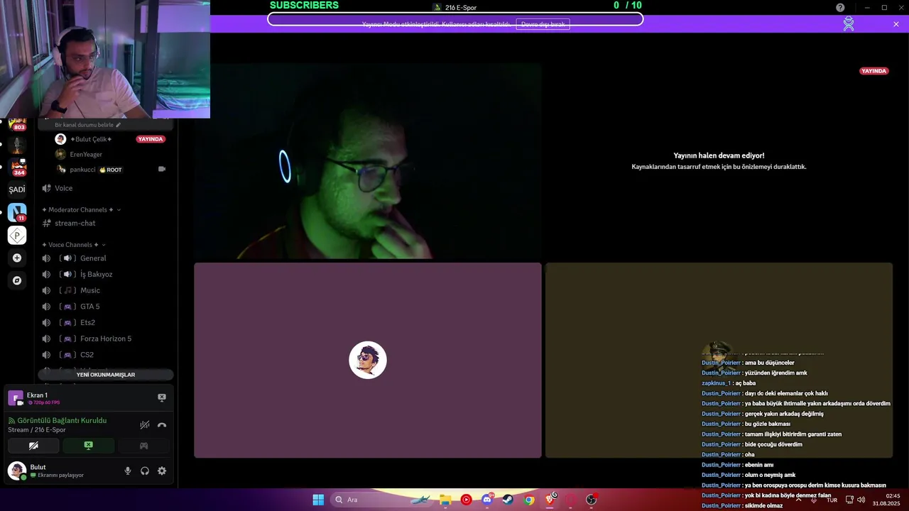This screenshot has height=511, width=909.
Task: Toggle noise suppression waveform icon
Action: coord(145,425)
